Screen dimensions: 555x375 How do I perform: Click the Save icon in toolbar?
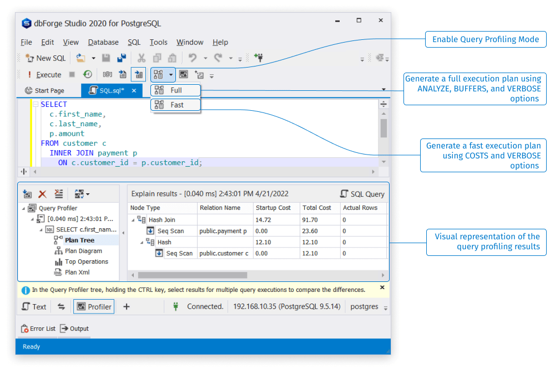pyautogui.click(x=106, y=58)
